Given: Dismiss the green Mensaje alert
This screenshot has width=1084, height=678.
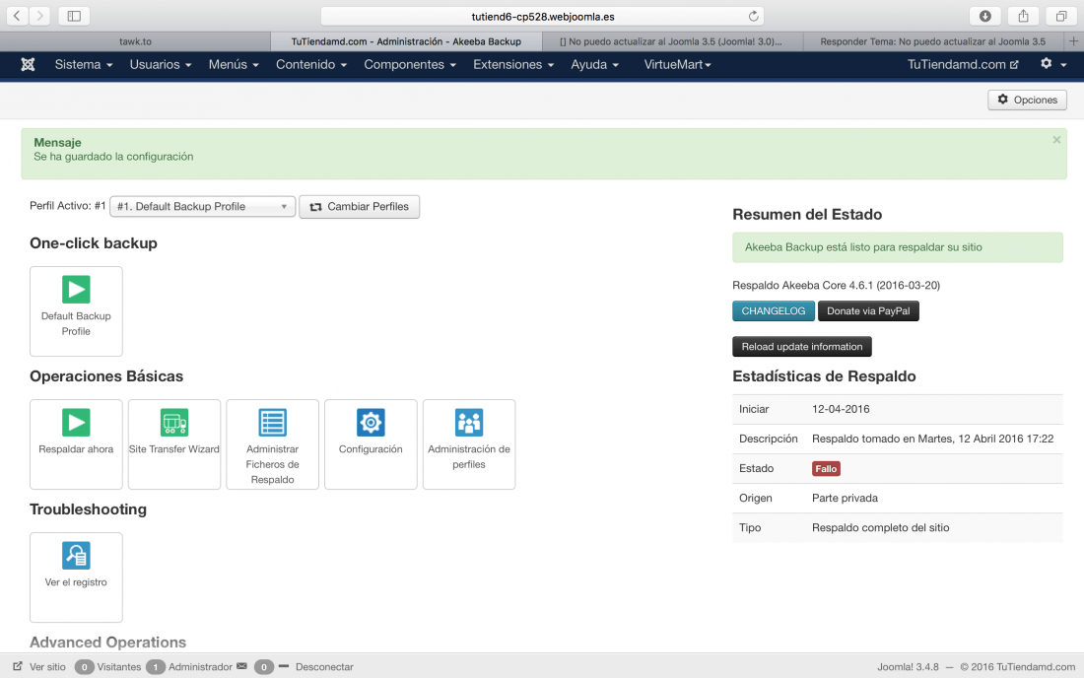Looking at the screenshot, I should (1056, 140).
